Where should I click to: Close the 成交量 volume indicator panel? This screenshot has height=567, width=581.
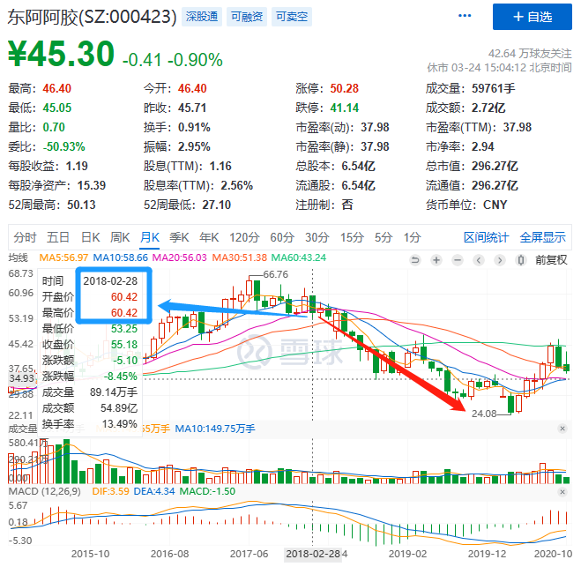pyautogui.click(x=562, y=429)
